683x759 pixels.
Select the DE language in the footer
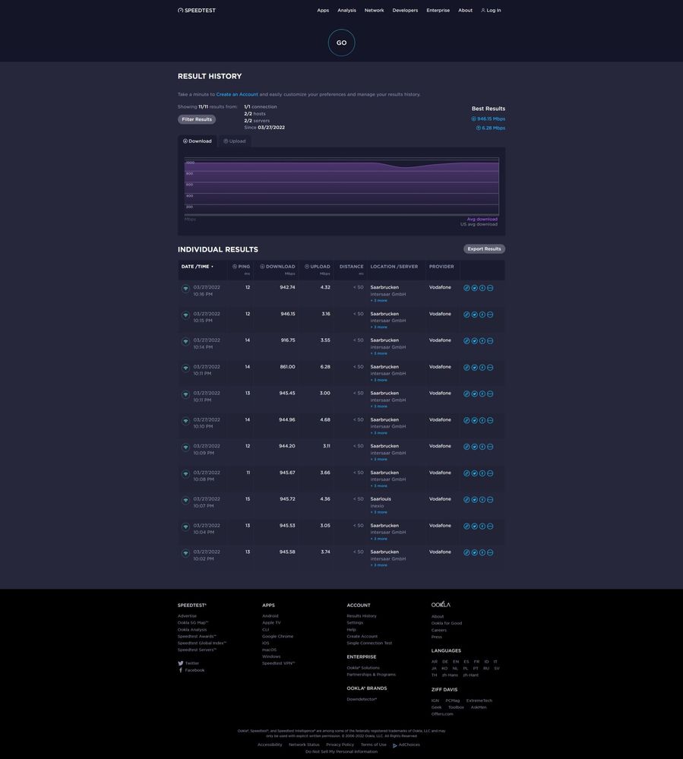pos(445,662)
